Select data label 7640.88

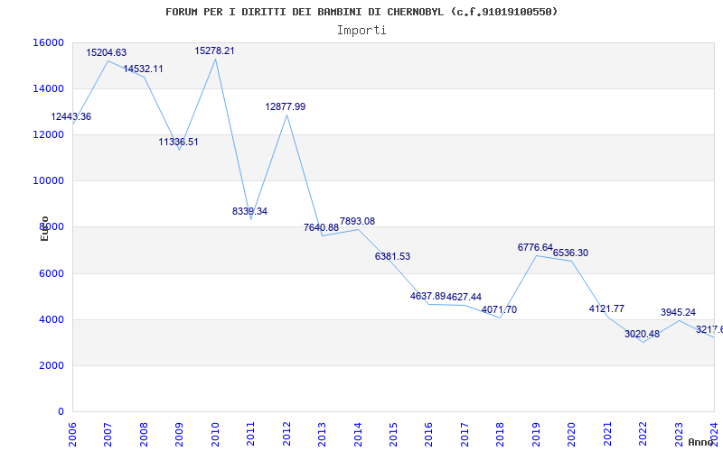coord(321,227)
